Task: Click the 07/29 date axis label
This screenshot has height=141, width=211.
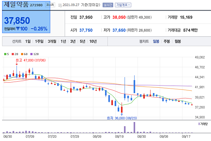Action: pyautogui.click(x=75, y=136)
